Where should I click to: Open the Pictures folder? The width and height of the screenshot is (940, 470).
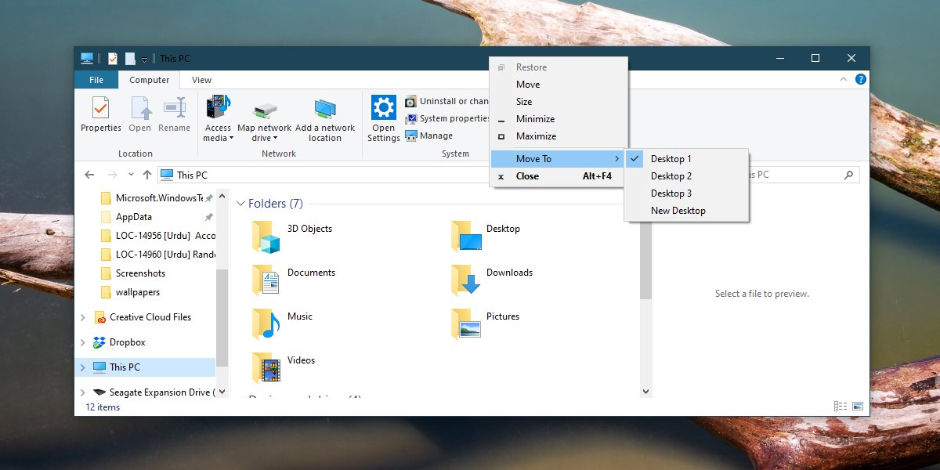coord(501,316)
